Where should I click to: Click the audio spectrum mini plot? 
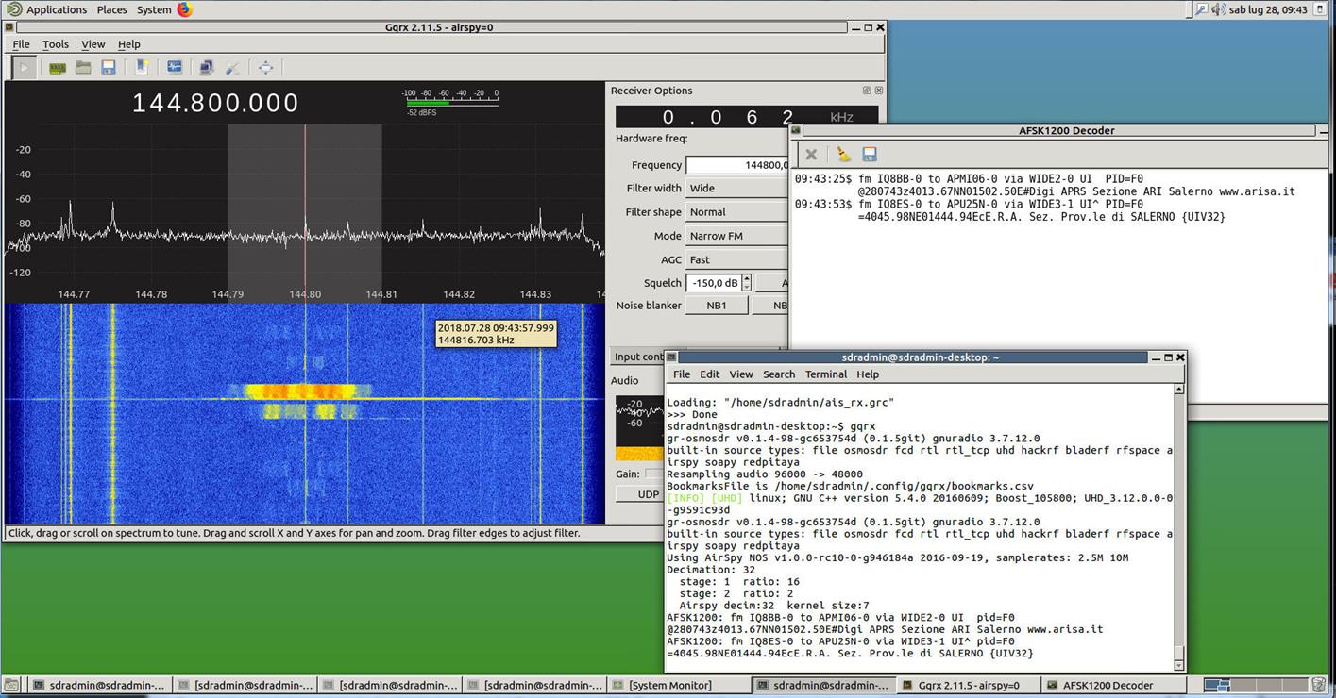640,427
